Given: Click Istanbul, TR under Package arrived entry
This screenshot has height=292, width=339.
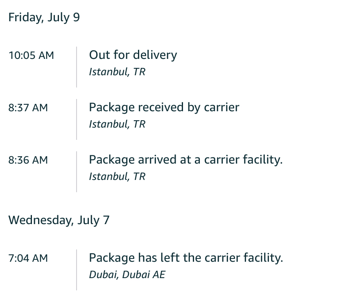Looking at the screenshot, I should click(x=117, y=176).
